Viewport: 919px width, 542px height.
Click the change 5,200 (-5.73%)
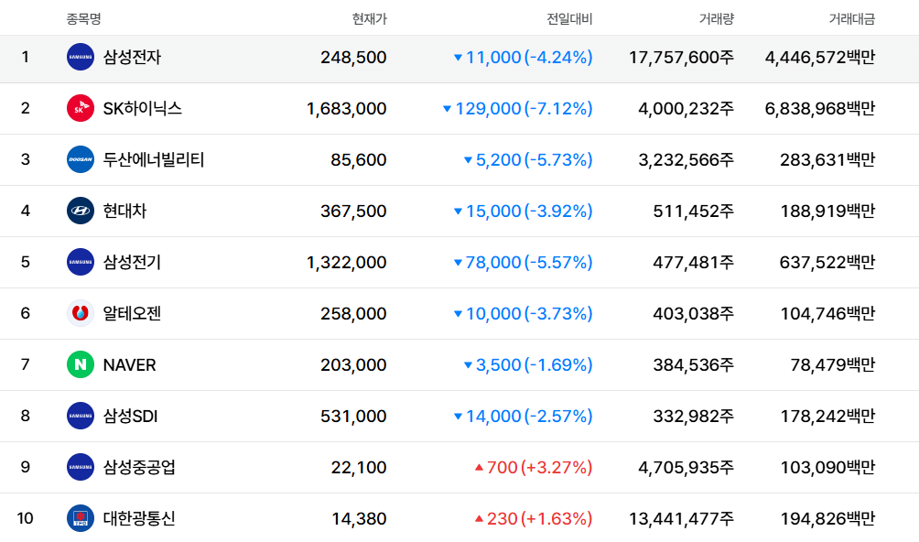pyautogui.click(x=528, y=160)
